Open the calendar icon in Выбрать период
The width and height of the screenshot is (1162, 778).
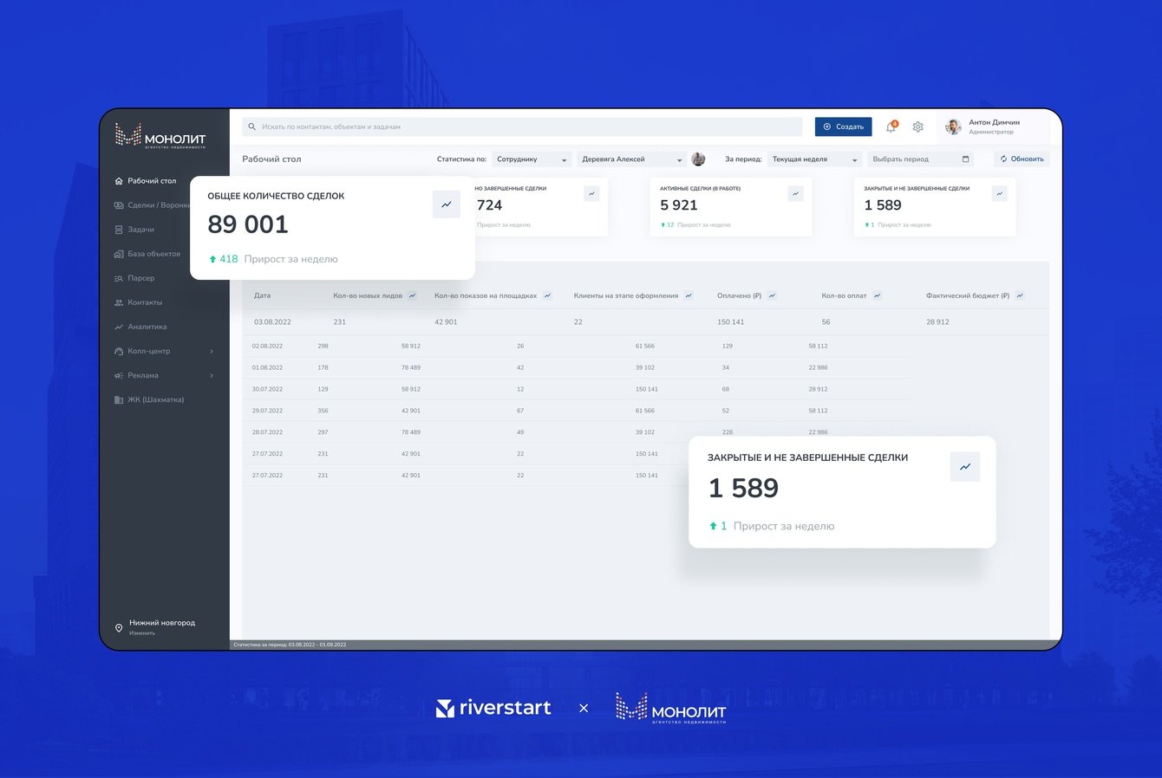tap(964, 159)
